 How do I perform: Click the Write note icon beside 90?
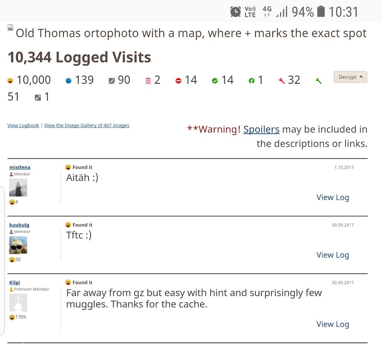click(x=112, y=81)
